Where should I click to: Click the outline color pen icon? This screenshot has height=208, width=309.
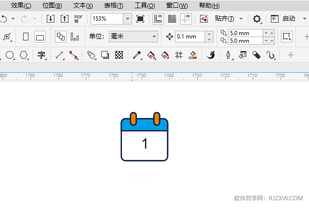coord(193,55)
